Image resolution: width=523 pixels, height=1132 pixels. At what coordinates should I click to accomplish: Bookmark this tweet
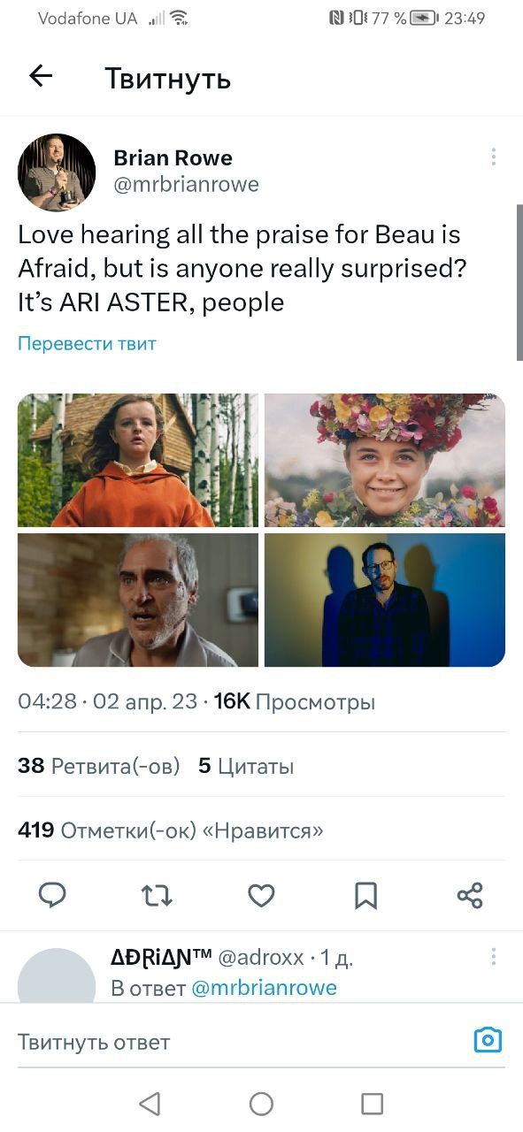(365, 896)
